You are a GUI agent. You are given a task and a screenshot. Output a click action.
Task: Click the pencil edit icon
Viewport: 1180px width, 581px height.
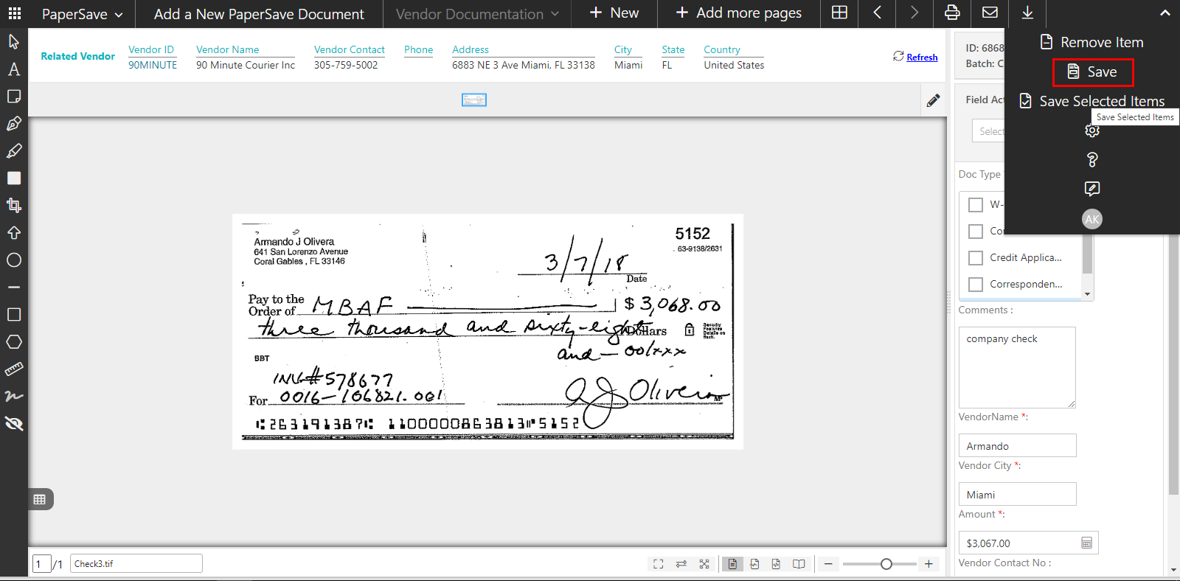pos(933,100)
